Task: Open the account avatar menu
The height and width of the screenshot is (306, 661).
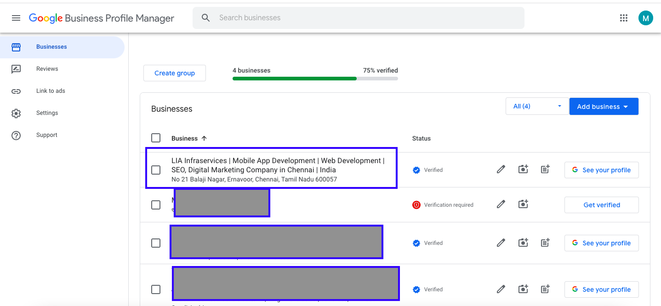Action: point(645,18)
